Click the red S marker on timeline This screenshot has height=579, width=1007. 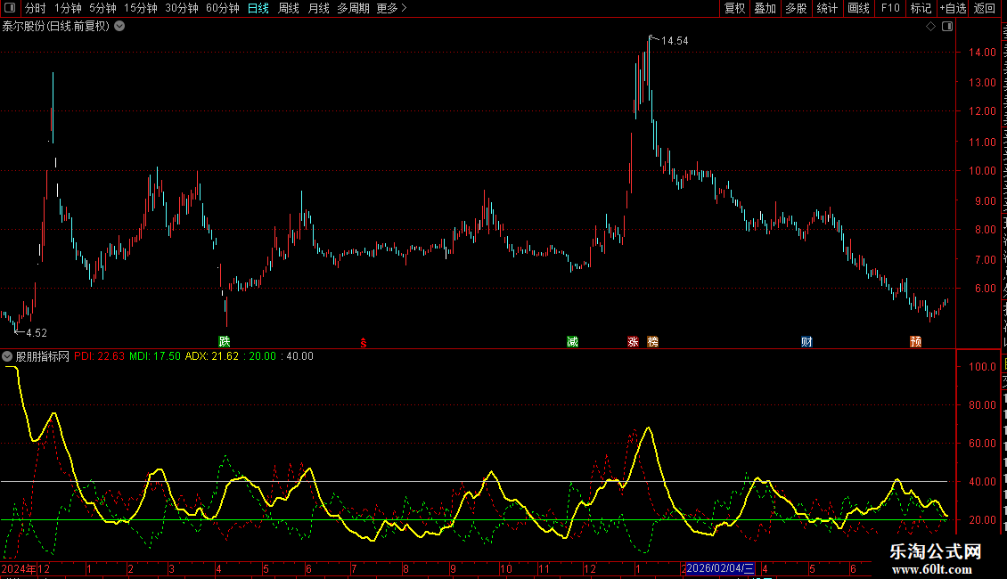pyautogui.click(x=364, y=344)
